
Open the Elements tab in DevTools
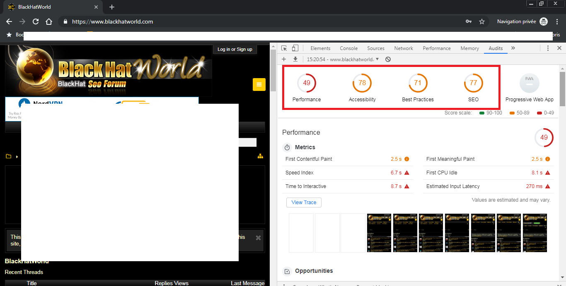point(320,48)
